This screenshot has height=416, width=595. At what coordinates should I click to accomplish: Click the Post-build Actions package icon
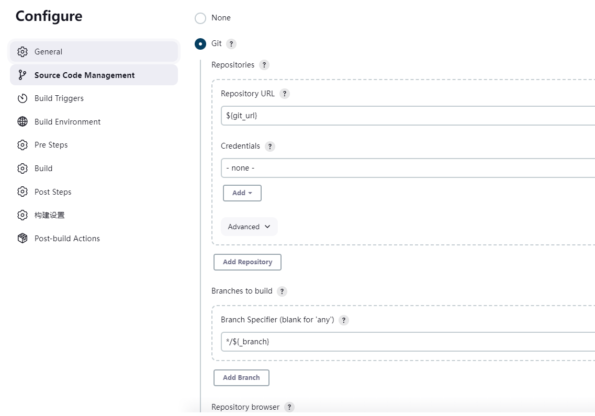(x=22, y=239)
